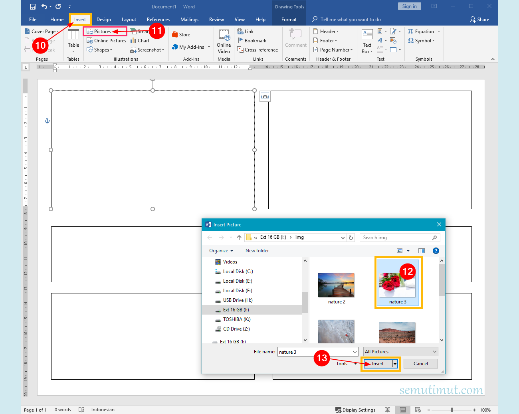This screenshot has height=414, width=519.
Task: Expand the Organize dropdown
Action: pyautogui.click(x=221, y=250)
